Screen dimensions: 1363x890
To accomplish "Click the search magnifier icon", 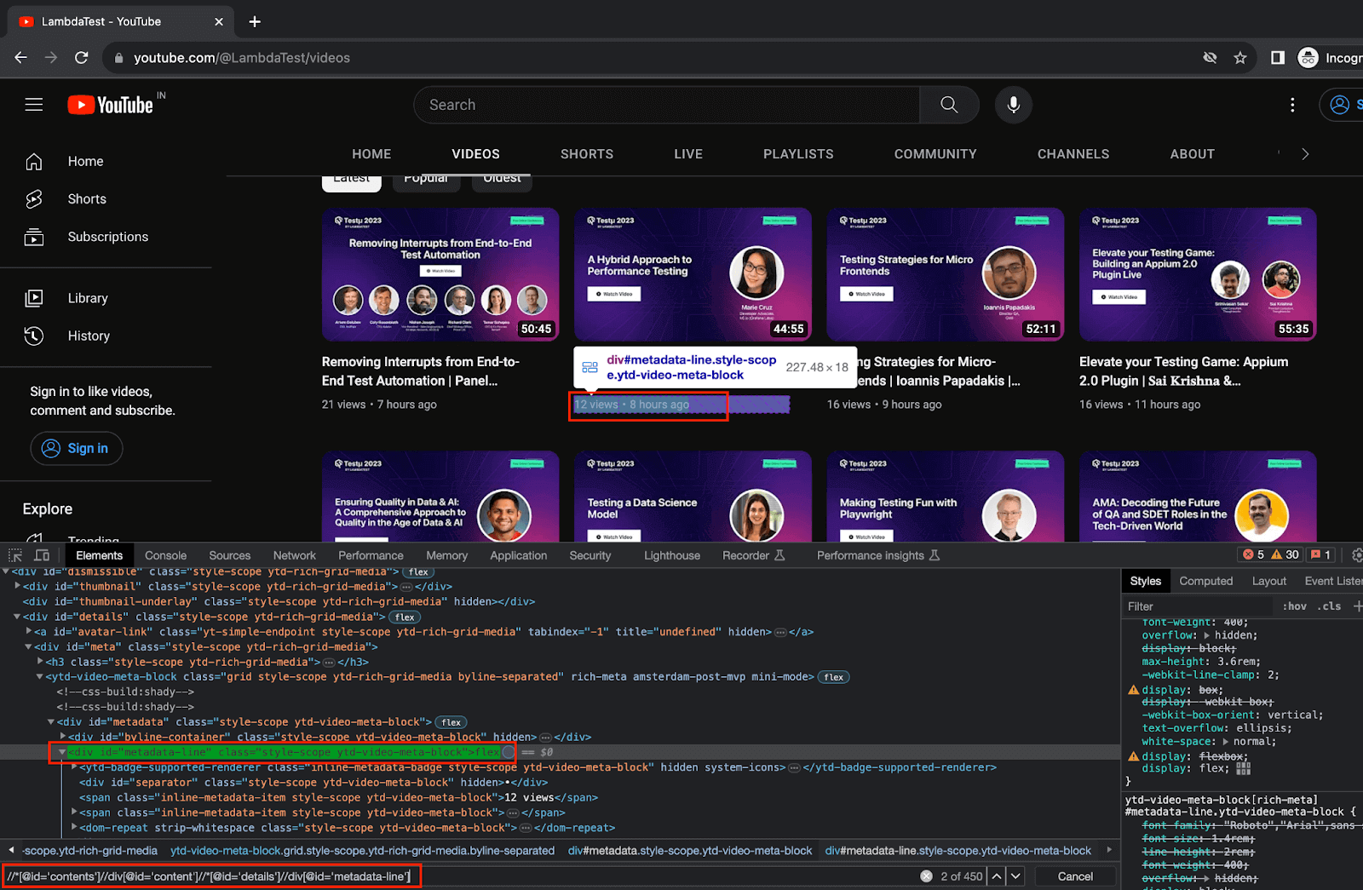I will coord(949,104).
